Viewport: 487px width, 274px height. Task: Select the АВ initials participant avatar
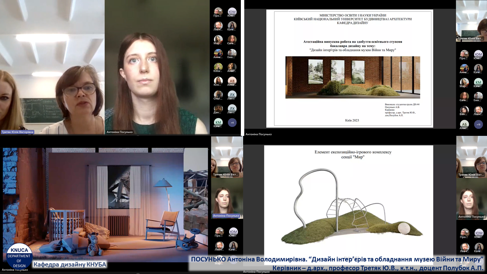point(232,81)
